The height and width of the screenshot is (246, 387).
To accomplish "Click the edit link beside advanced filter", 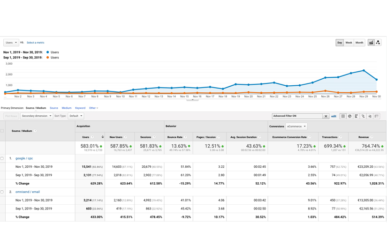I will click(334, 116).
